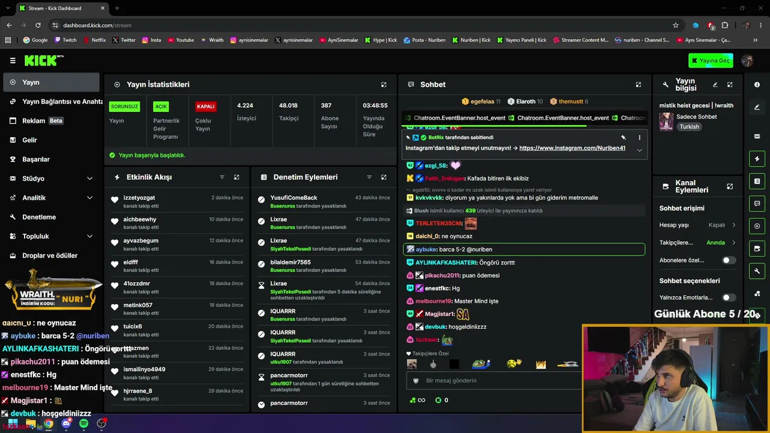
Task: Click the Sadece Sohbet category thumbnail
Action: coord(667,121)
